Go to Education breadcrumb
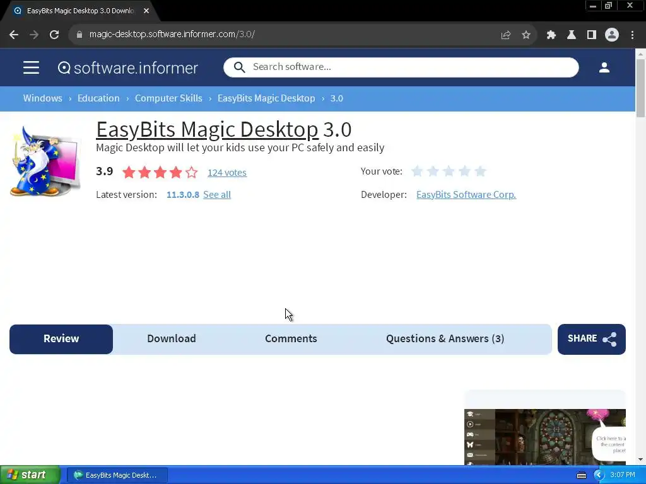Screen dimensions: 646x484 (x=98, y=98)
